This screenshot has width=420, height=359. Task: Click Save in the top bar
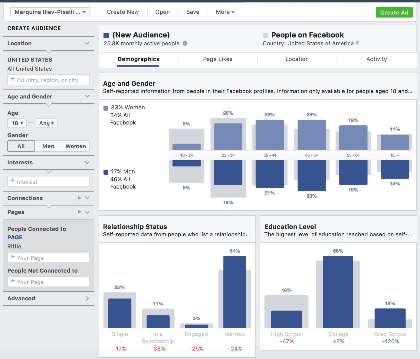click(193, 12)
